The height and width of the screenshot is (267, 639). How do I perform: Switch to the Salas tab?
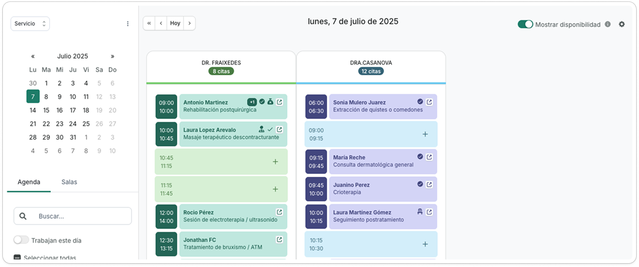click(69, 182)
